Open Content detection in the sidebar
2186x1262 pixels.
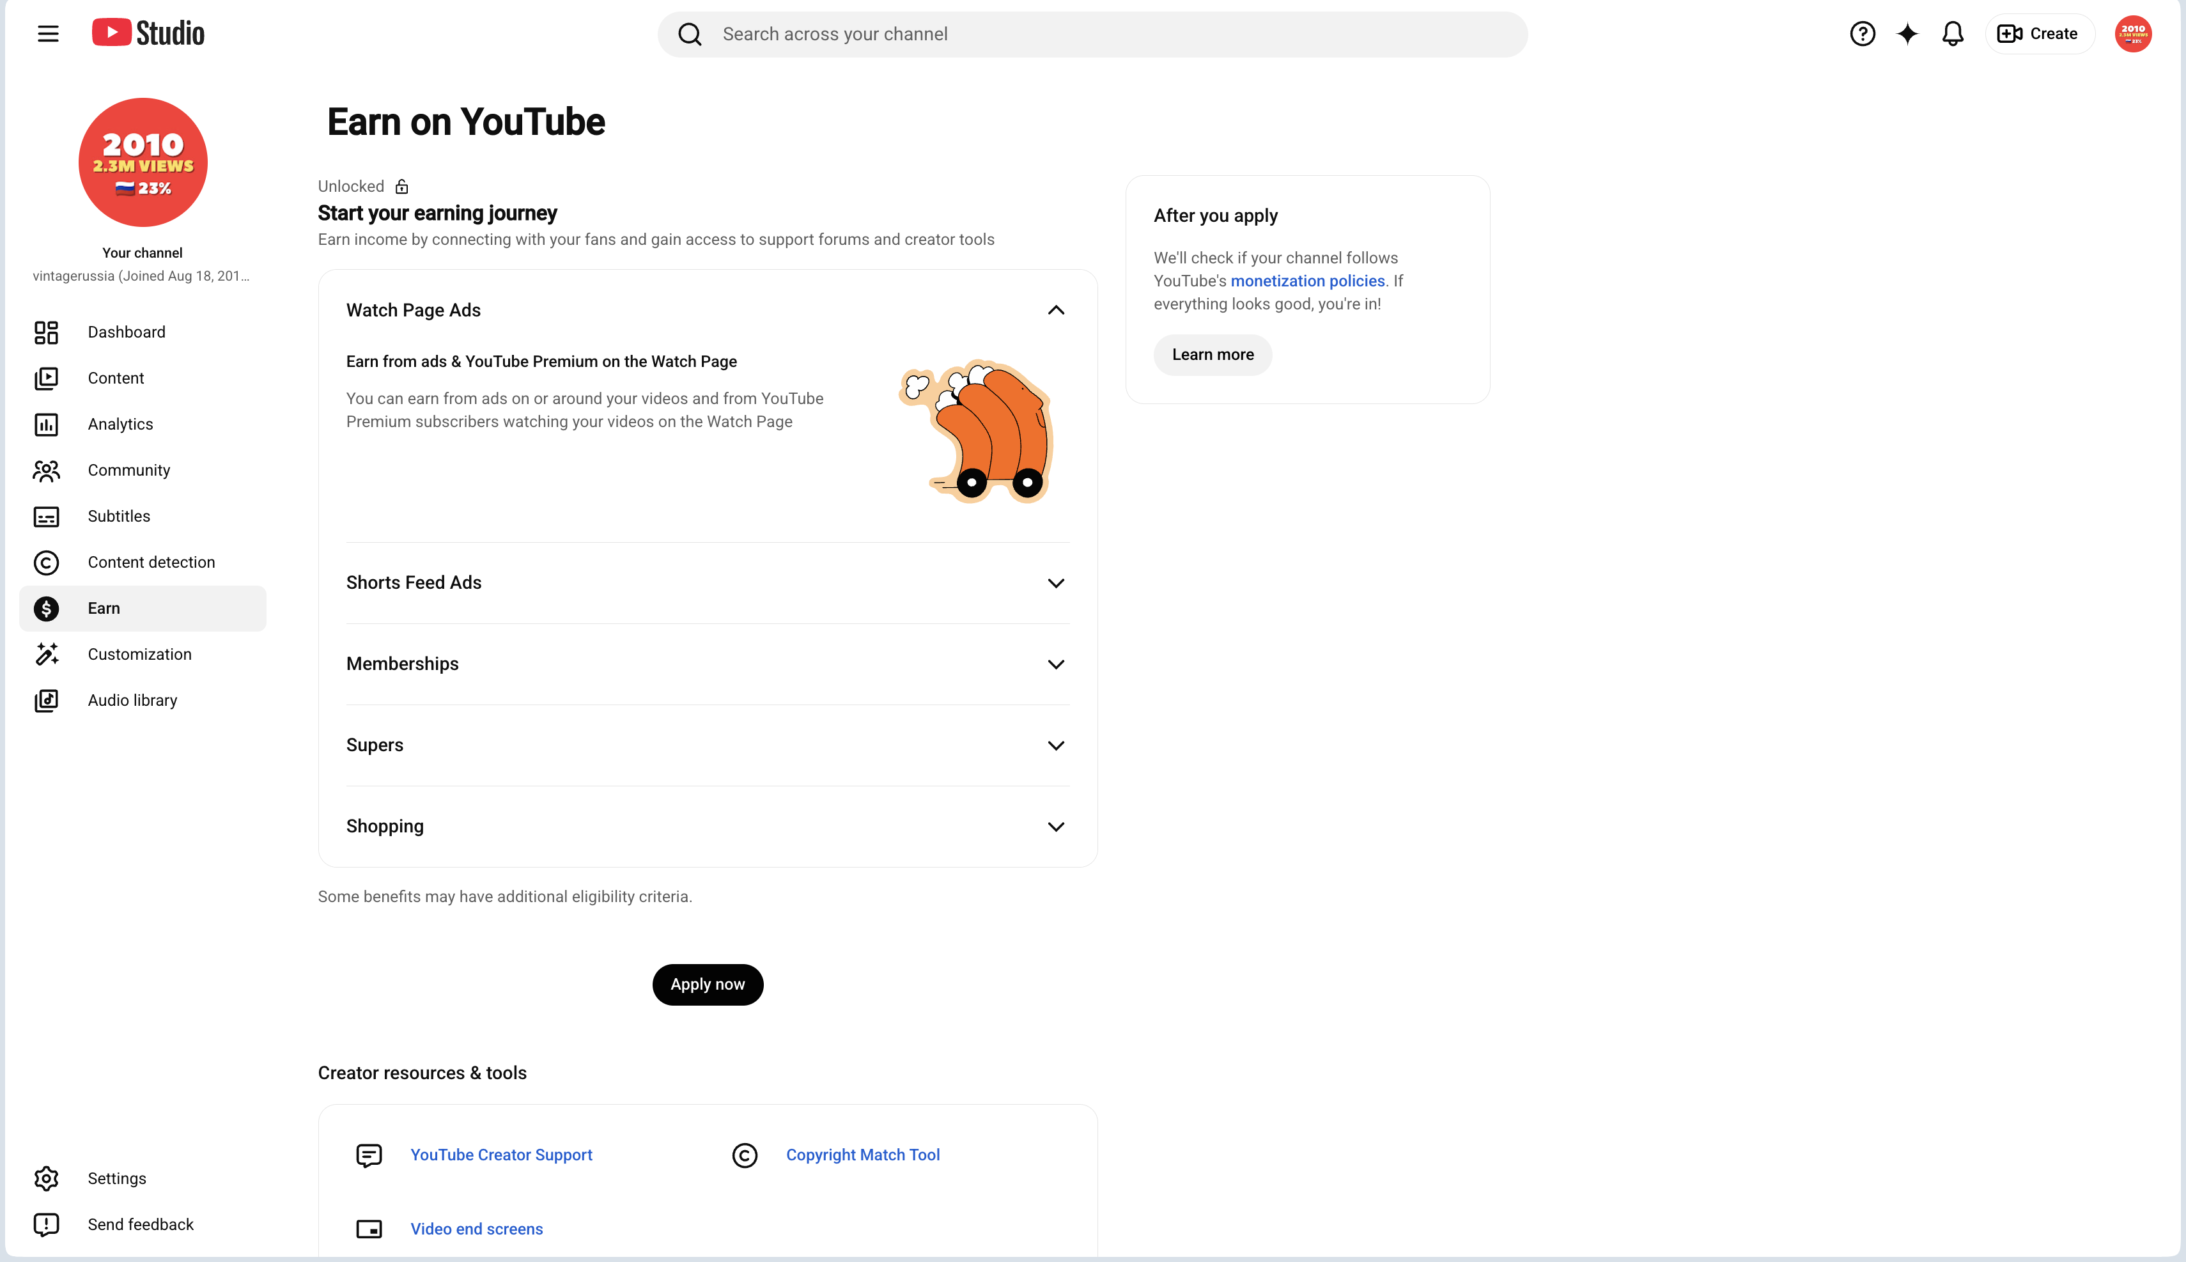[143, 563]
